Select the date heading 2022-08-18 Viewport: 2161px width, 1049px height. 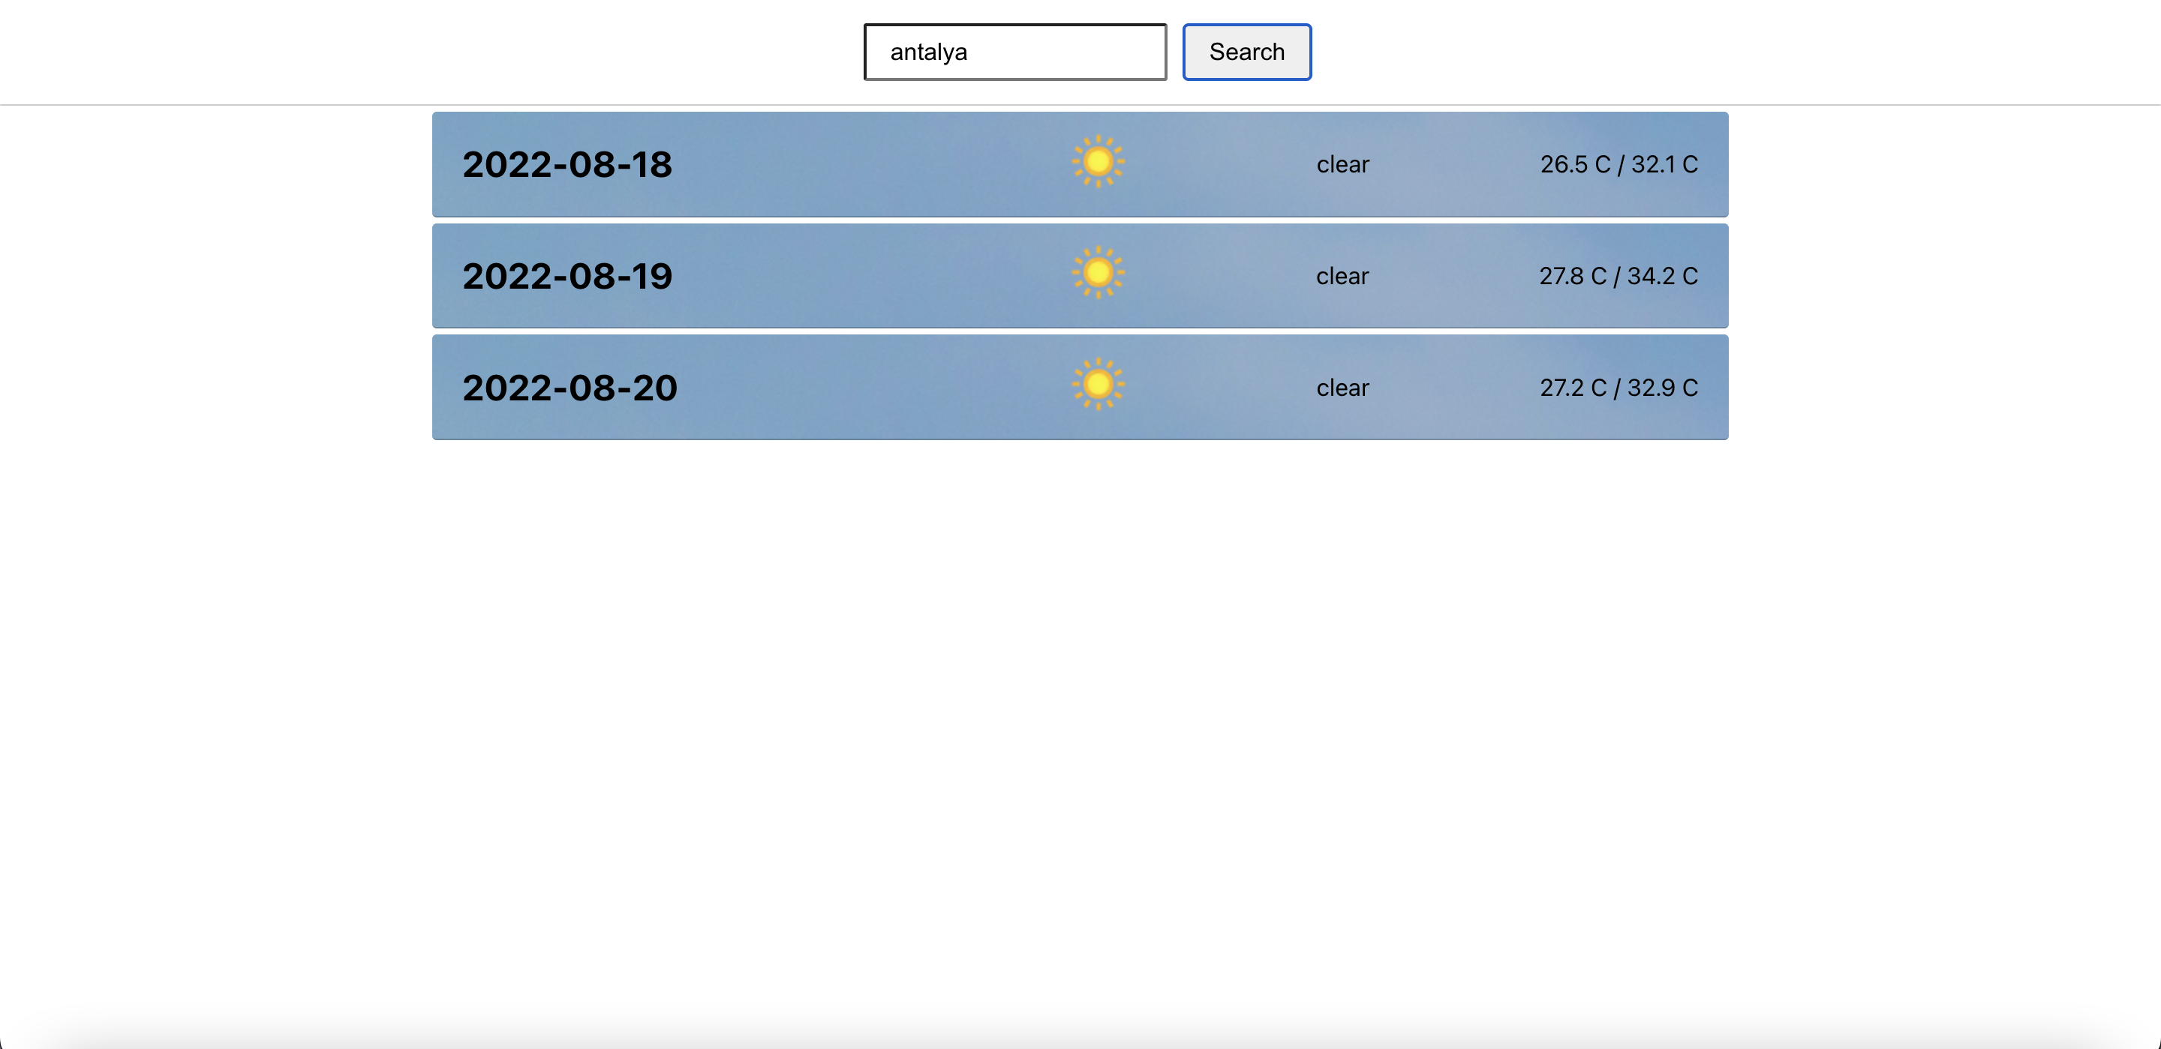click(567, 164)
